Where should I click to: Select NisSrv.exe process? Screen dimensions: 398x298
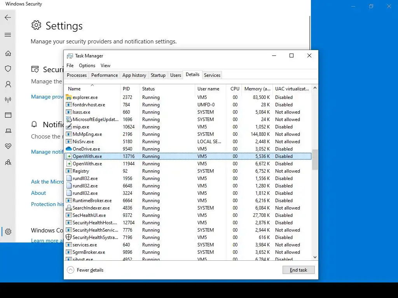click(188, 141)
